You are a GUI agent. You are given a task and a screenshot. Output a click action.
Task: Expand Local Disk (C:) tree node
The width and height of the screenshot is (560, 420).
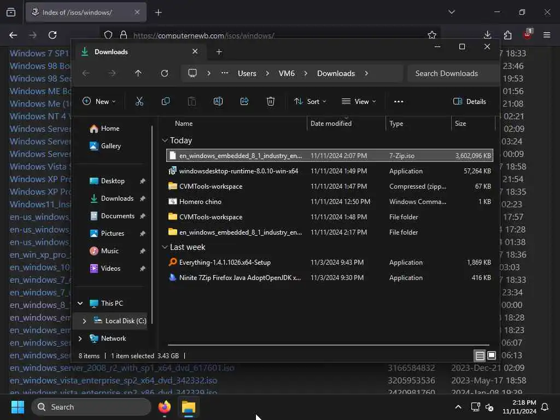84,320
